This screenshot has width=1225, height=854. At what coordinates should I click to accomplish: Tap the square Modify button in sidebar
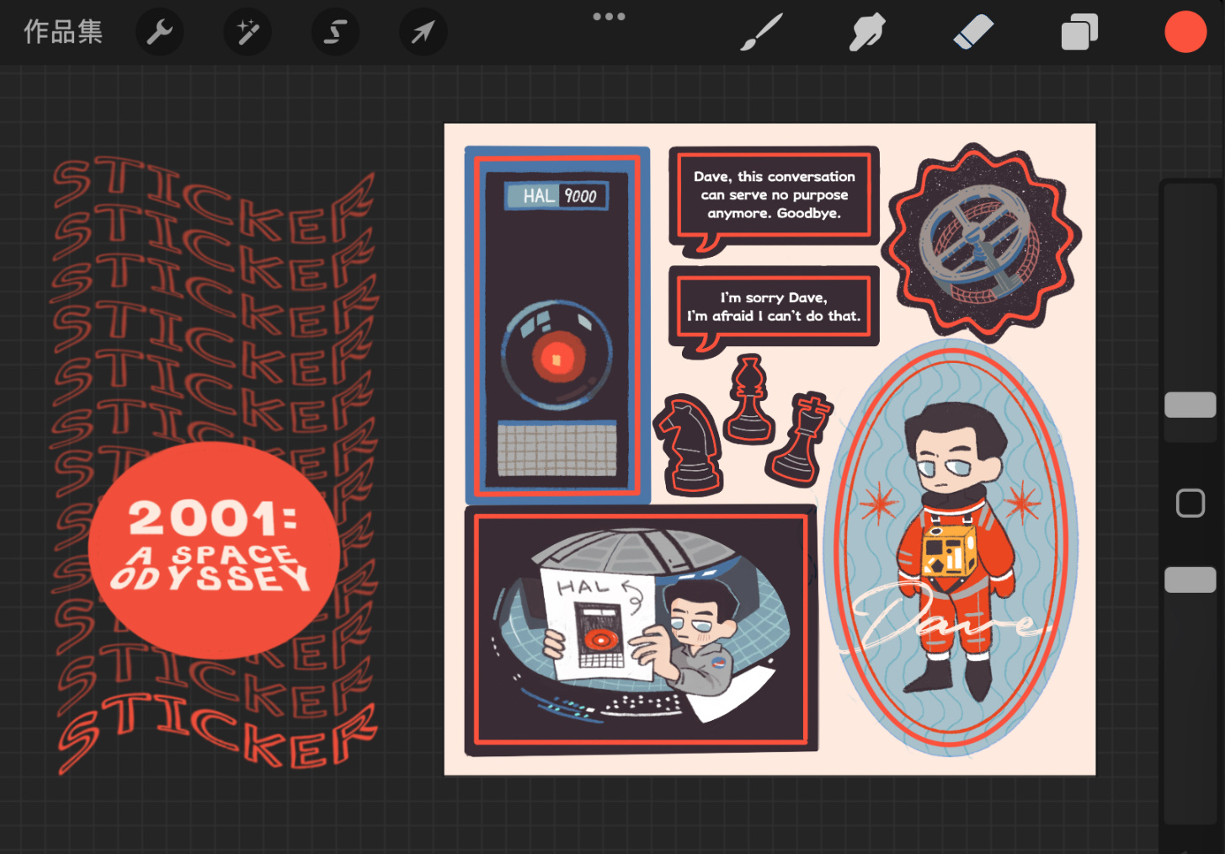click(1190, 503)
